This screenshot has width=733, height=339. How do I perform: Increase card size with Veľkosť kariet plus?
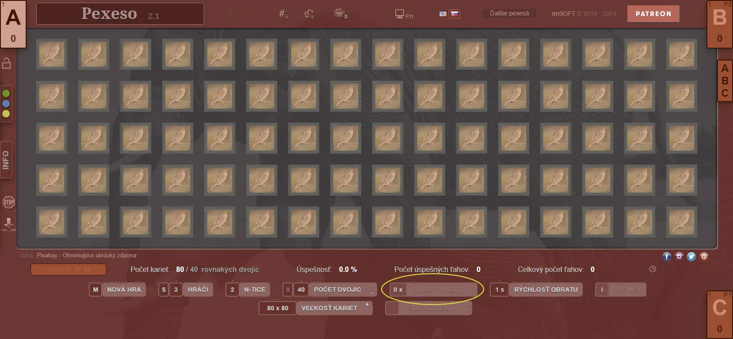point(367,305)
